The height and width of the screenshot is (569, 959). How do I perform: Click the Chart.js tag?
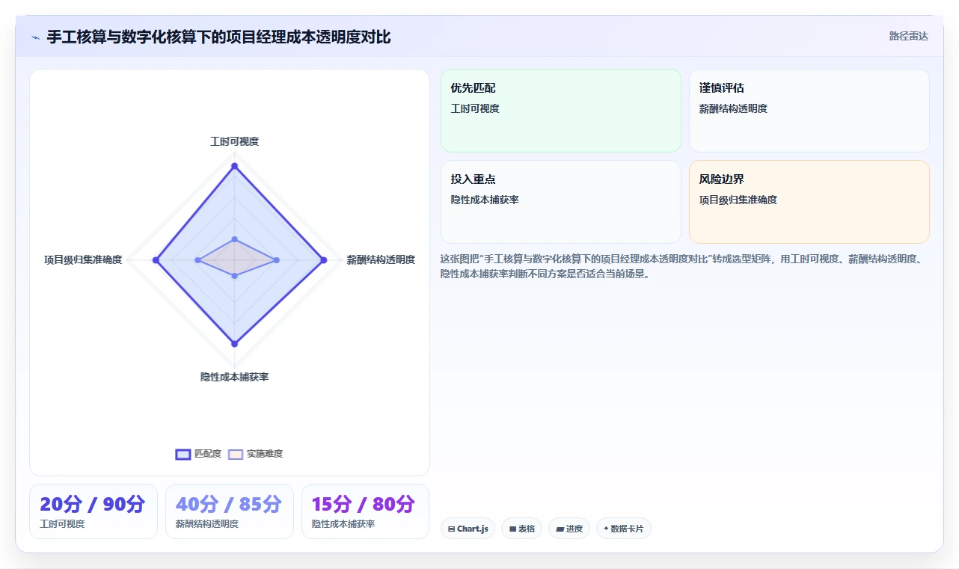(x=468, y=529)
